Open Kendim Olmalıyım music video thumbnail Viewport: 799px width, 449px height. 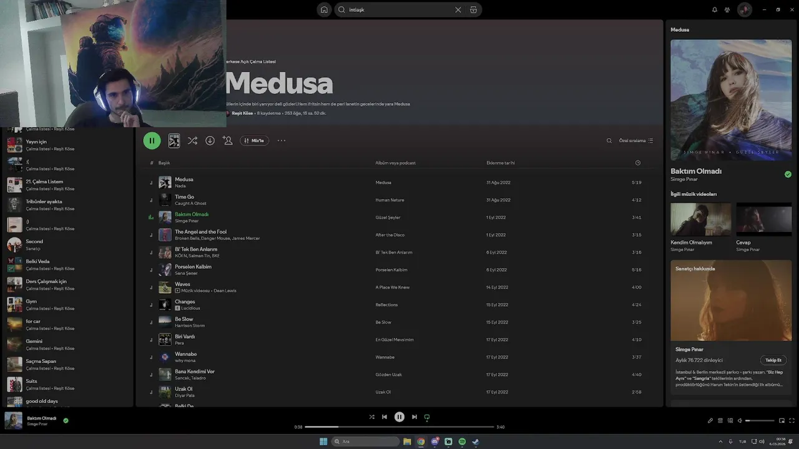pos(700,219)
